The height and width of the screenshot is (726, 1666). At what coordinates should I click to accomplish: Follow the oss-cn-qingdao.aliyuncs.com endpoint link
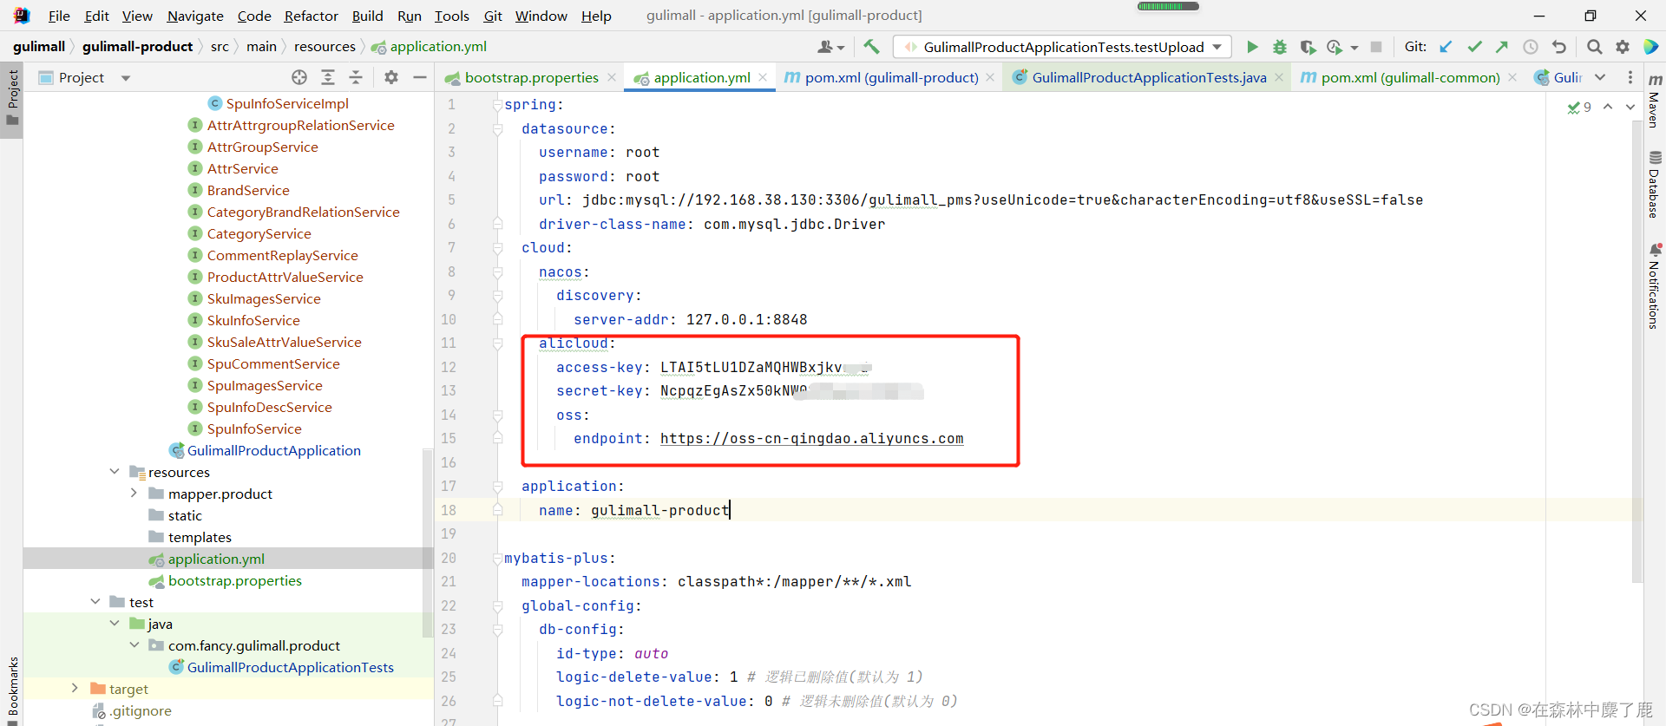pyautogui.click(x=811, y=439)
